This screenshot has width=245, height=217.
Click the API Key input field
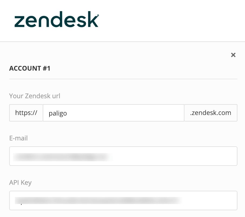coord(123,200)
